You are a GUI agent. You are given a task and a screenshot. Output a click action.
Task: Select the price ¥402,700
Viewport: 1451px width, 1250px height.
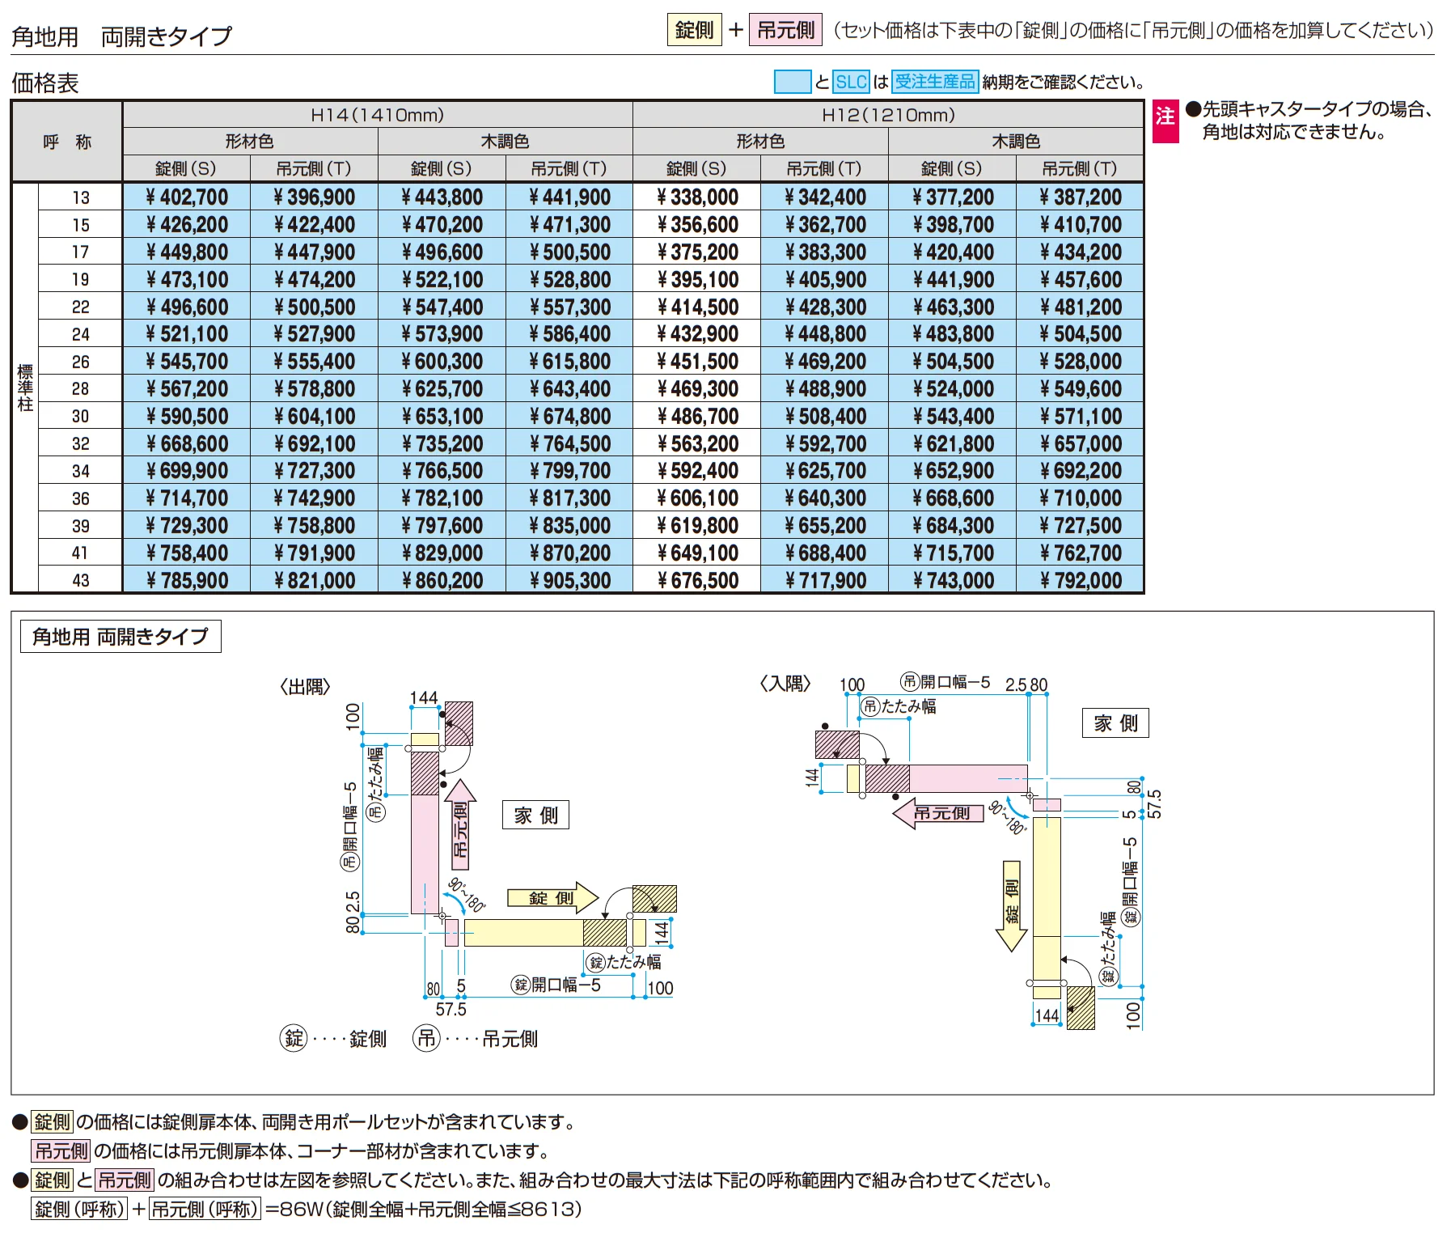coord(187,197)
